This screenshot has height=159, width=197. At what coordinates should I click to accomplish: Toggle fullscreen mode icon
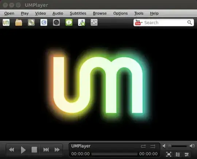coord(169,154)
